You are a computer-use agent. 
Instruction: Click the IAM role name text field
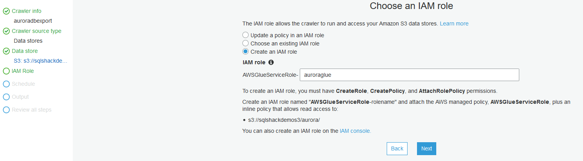409,75
